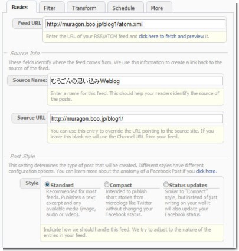239x251 pixels.
Task: Select the Status updates radio button
Action: [x=166, y=184]
